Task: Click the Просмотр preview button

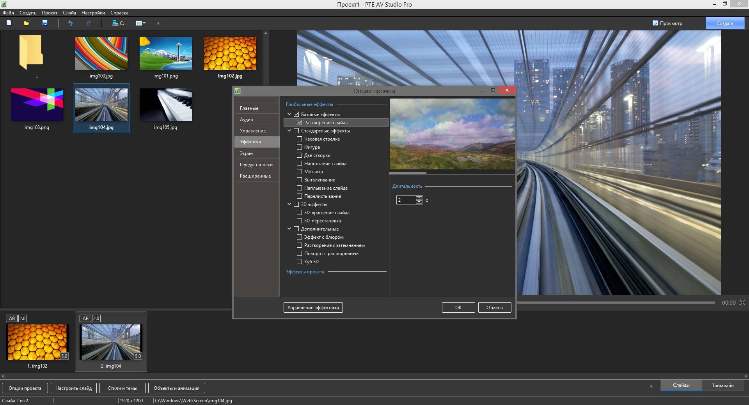Action: [x=667, y=23]
